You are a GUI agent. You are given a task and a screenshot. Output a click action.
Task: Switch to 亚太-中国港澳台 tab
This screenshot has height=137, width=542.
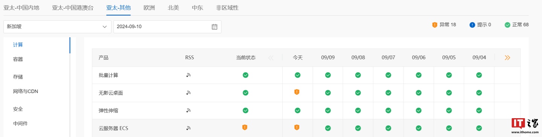[x=73, y=8]
